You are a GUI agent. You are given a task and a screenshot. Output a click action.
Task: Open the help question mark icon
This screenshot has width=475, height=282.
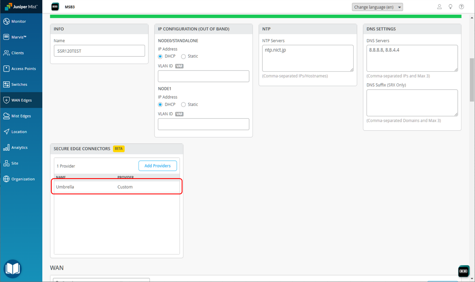pyautogui.click(x=461, y=7)
